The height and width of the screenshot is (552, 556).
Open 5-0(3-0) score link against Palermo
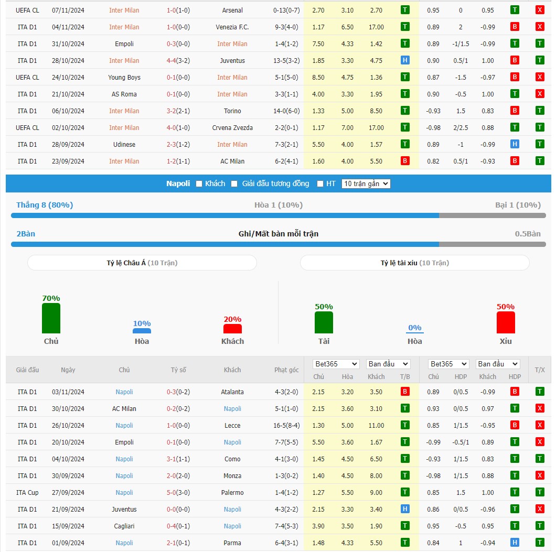pyautogui.click(x=178, y=492)
